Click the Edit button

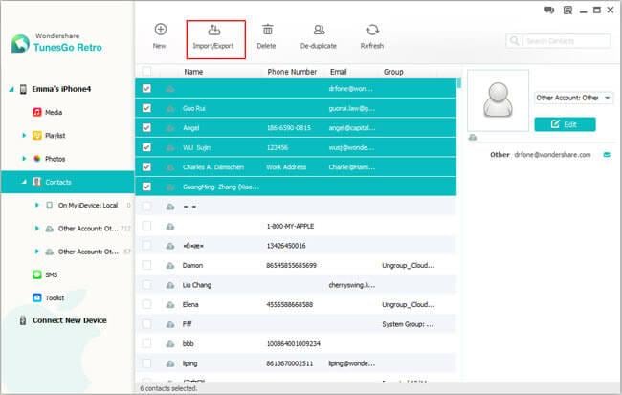pyautogui.click(x=565, y=124)
